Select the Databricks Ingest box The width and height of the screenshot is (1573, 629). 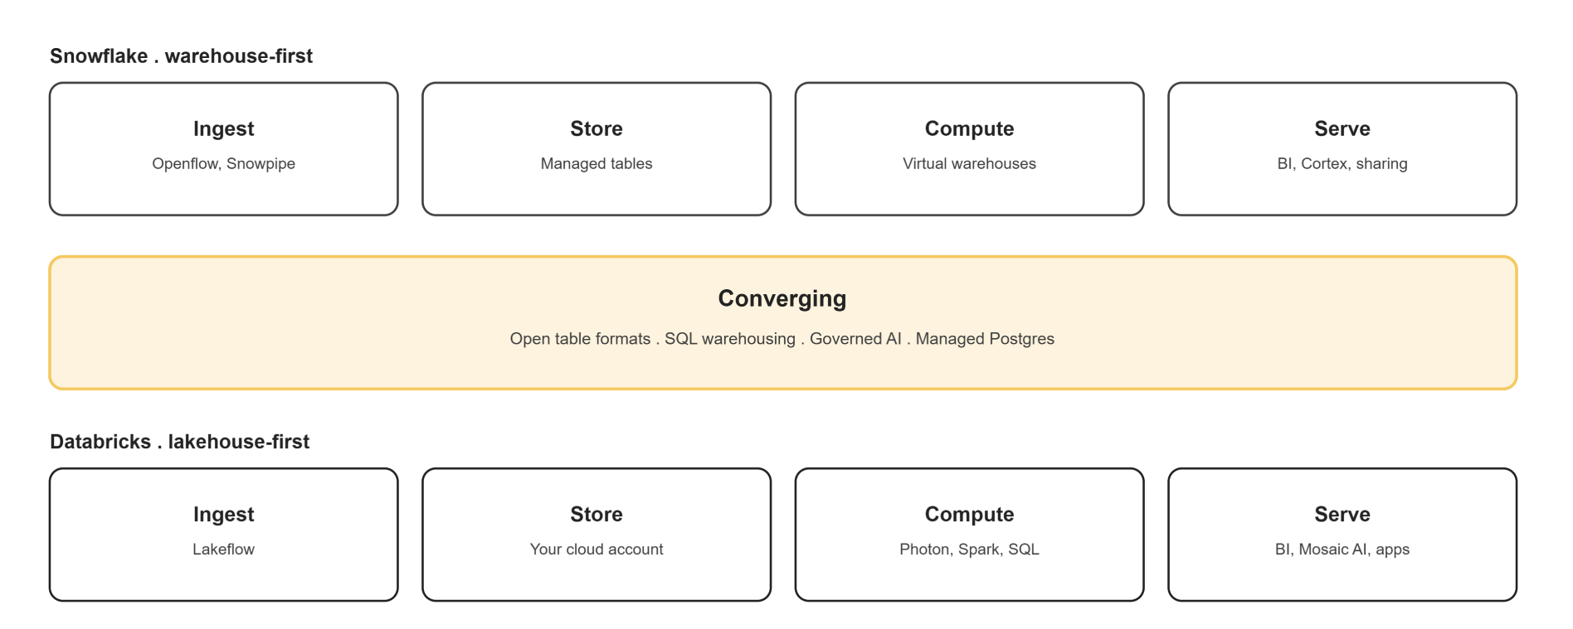pos(223,535)
